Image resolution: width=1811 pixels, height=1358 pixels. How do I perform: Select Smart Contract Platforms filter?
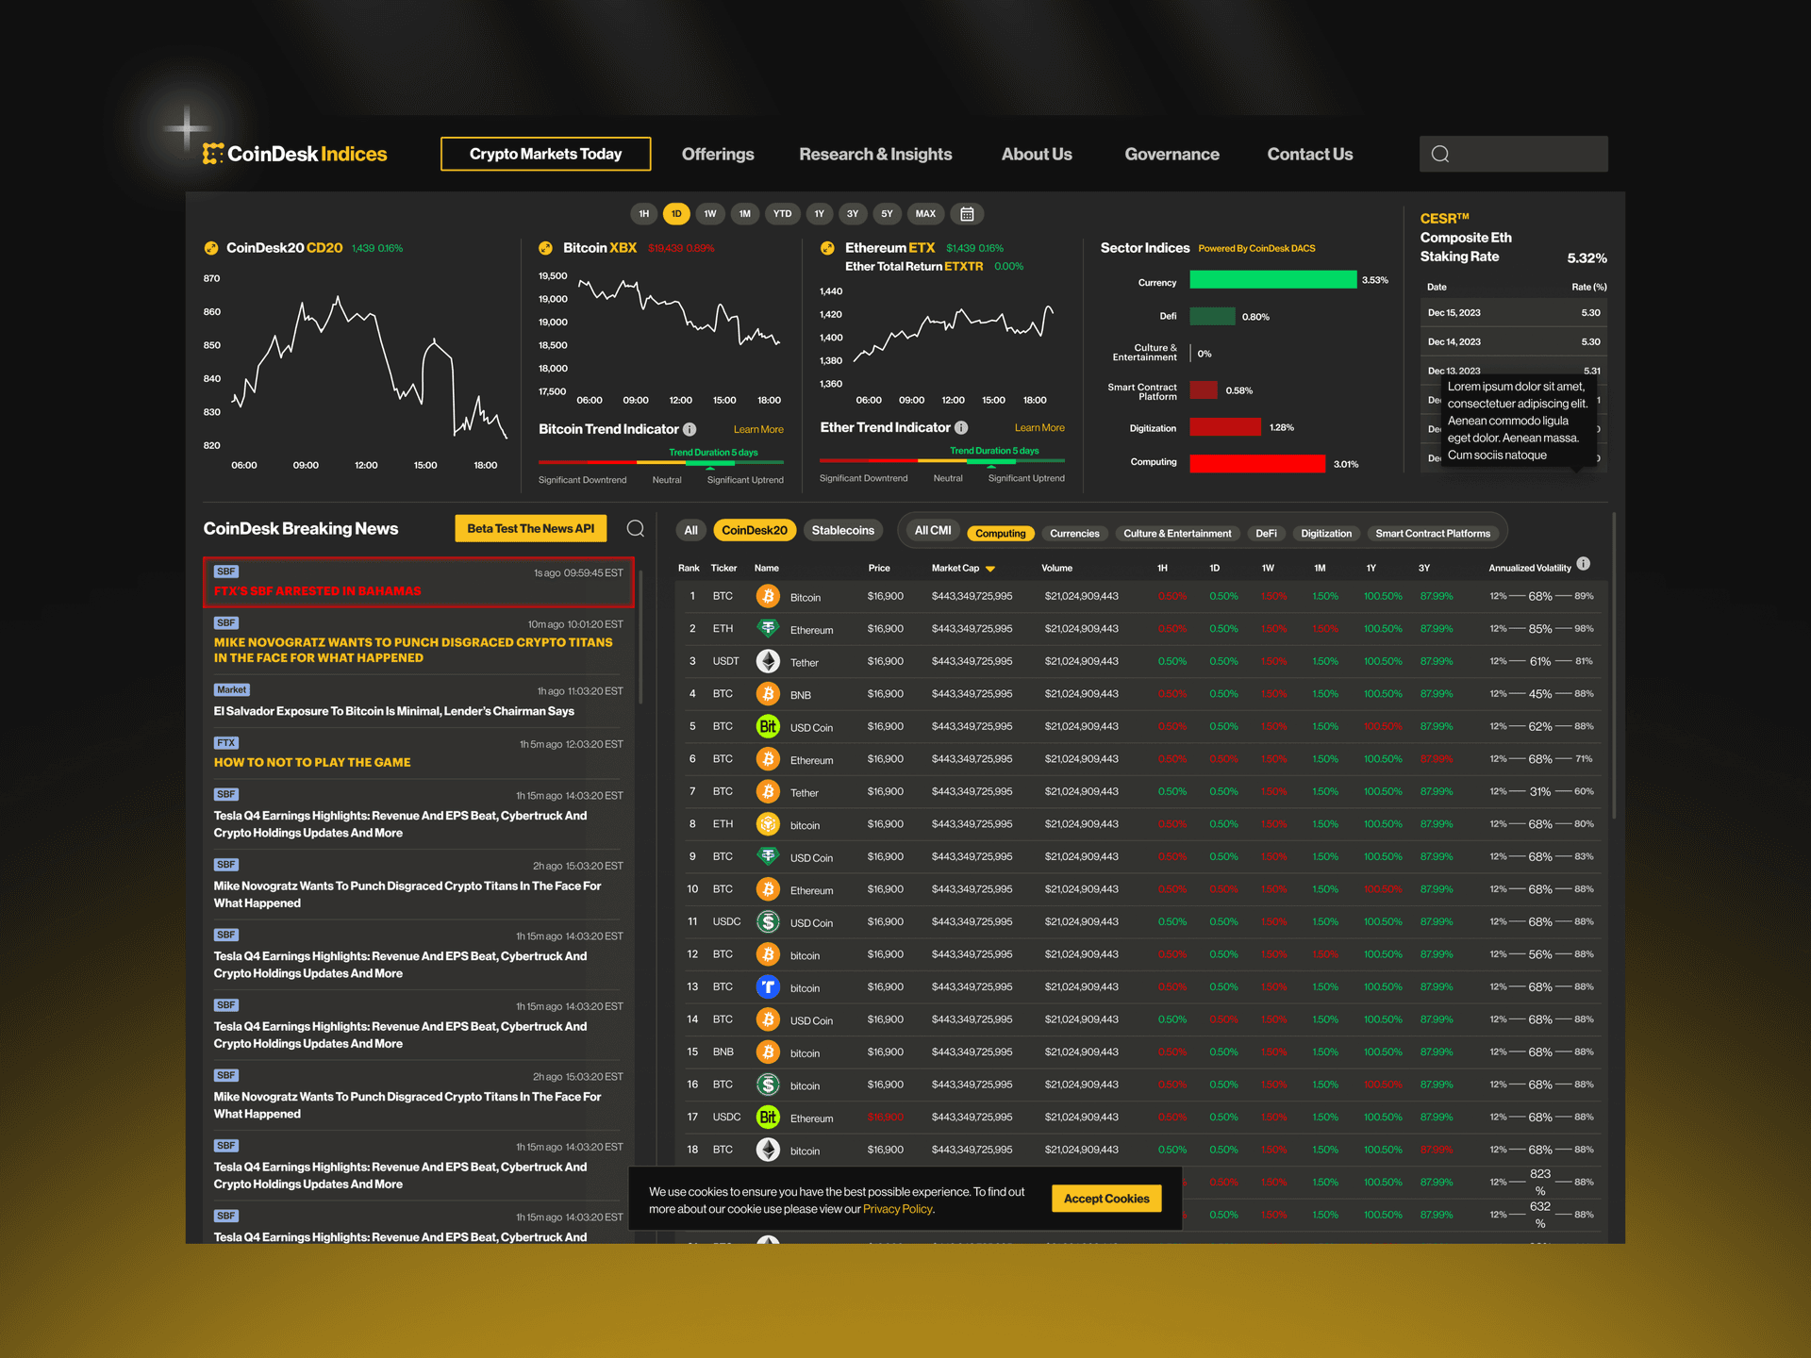click(x=1433, y=534)
